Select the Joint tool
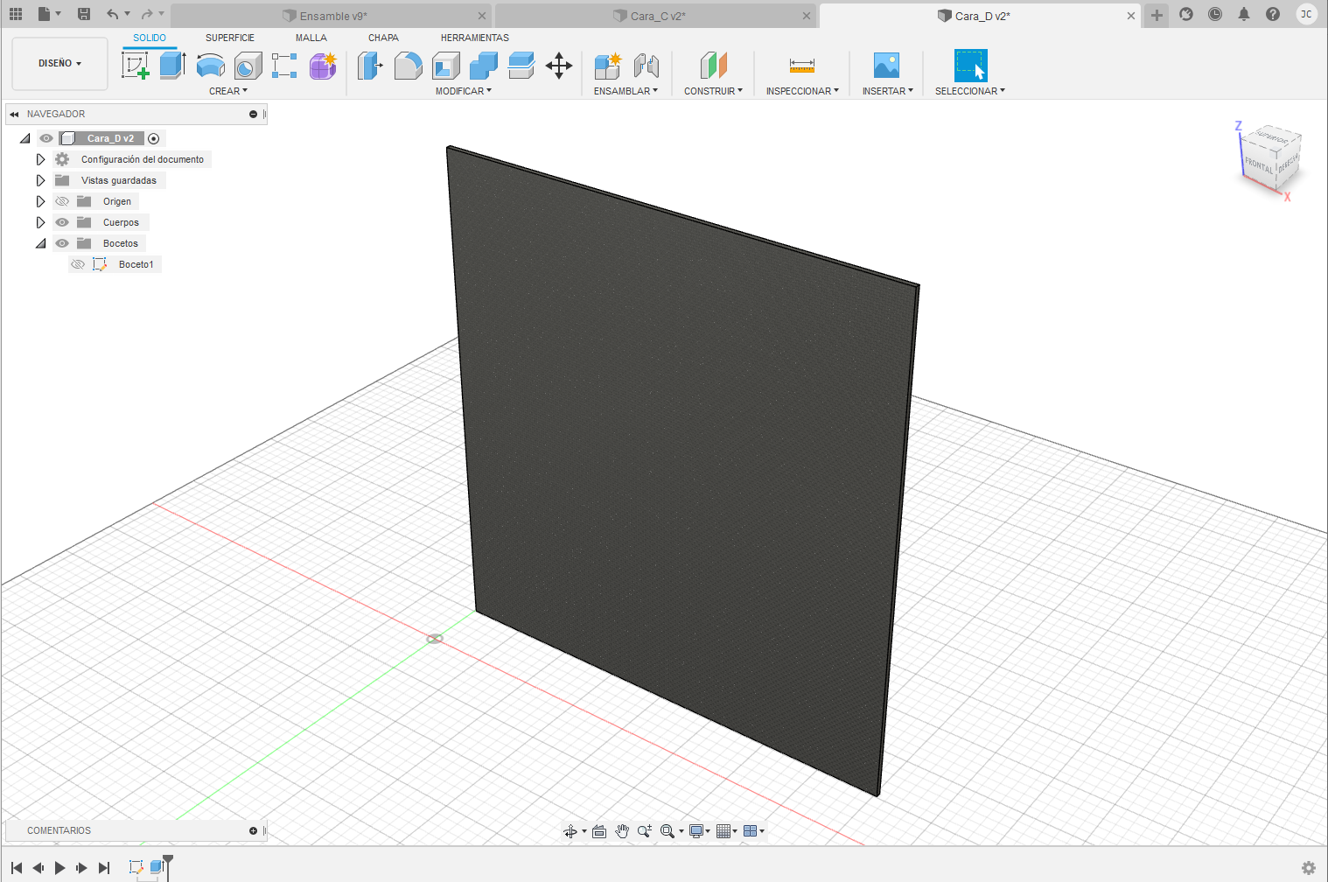The image size is (1328, 882). pyautogui.click(x=647, y=66)
